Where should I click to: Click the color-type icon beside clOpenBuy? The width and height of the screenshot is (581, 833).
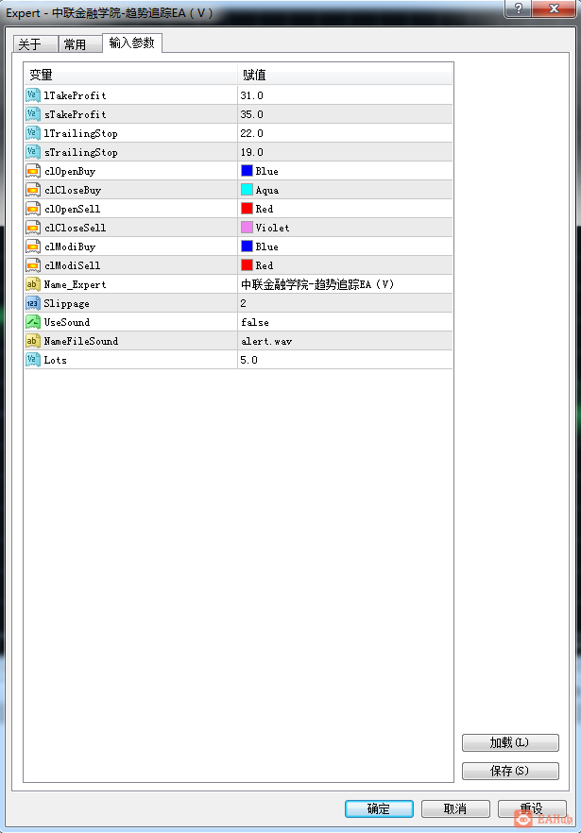coord(33,171)
